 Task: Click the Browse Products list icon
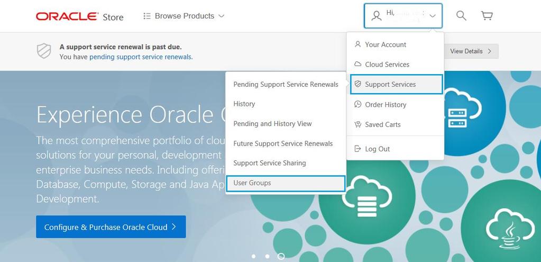tap(147, 16)
